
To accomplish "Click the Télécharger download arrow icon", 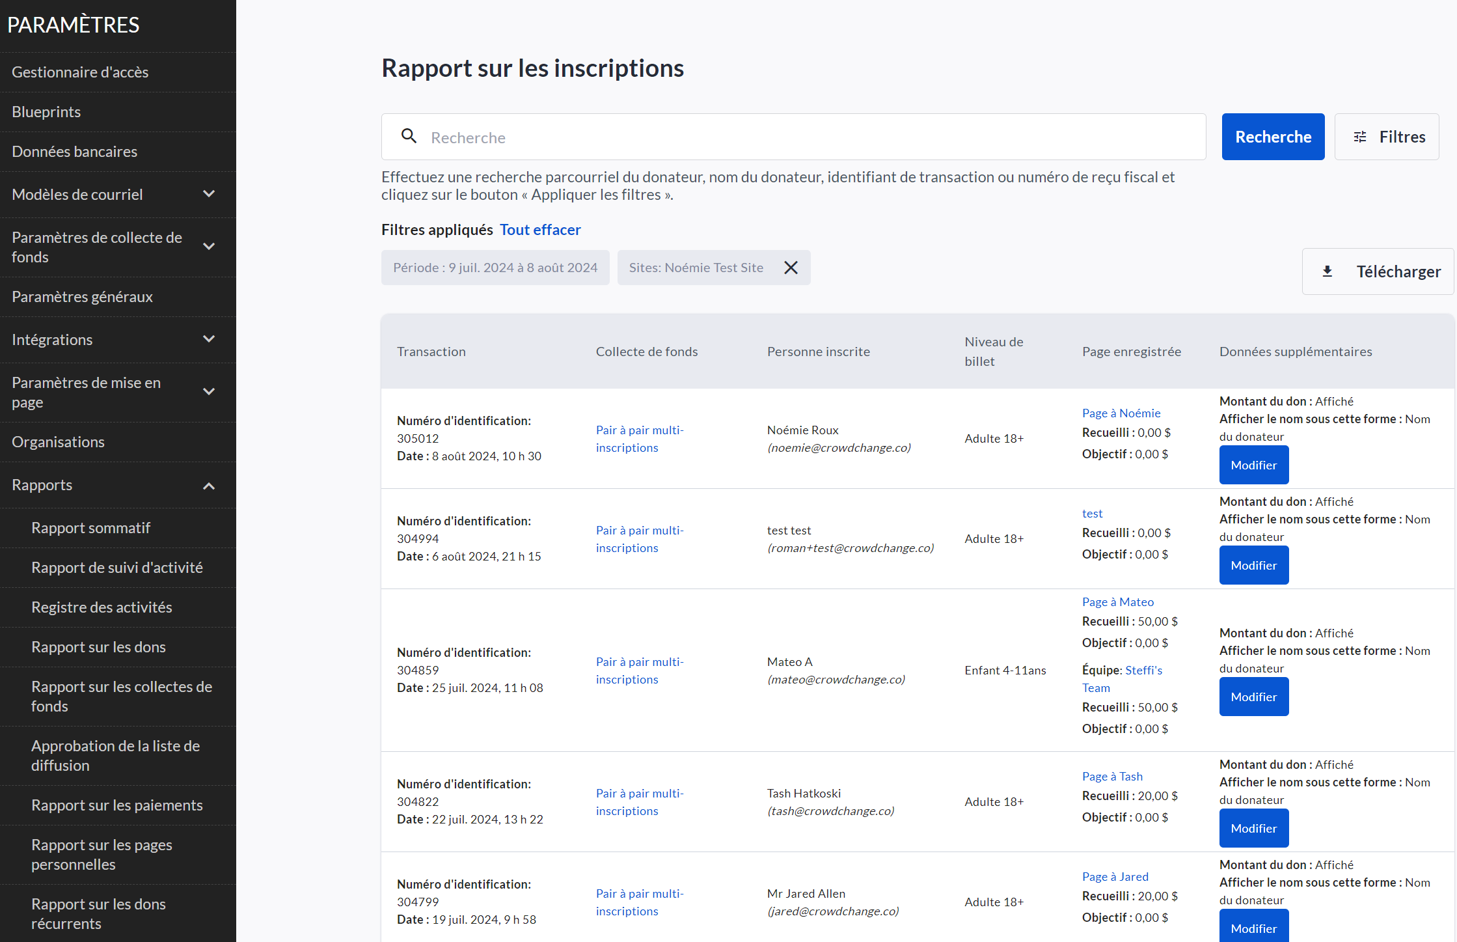I will pos(1328,271).
